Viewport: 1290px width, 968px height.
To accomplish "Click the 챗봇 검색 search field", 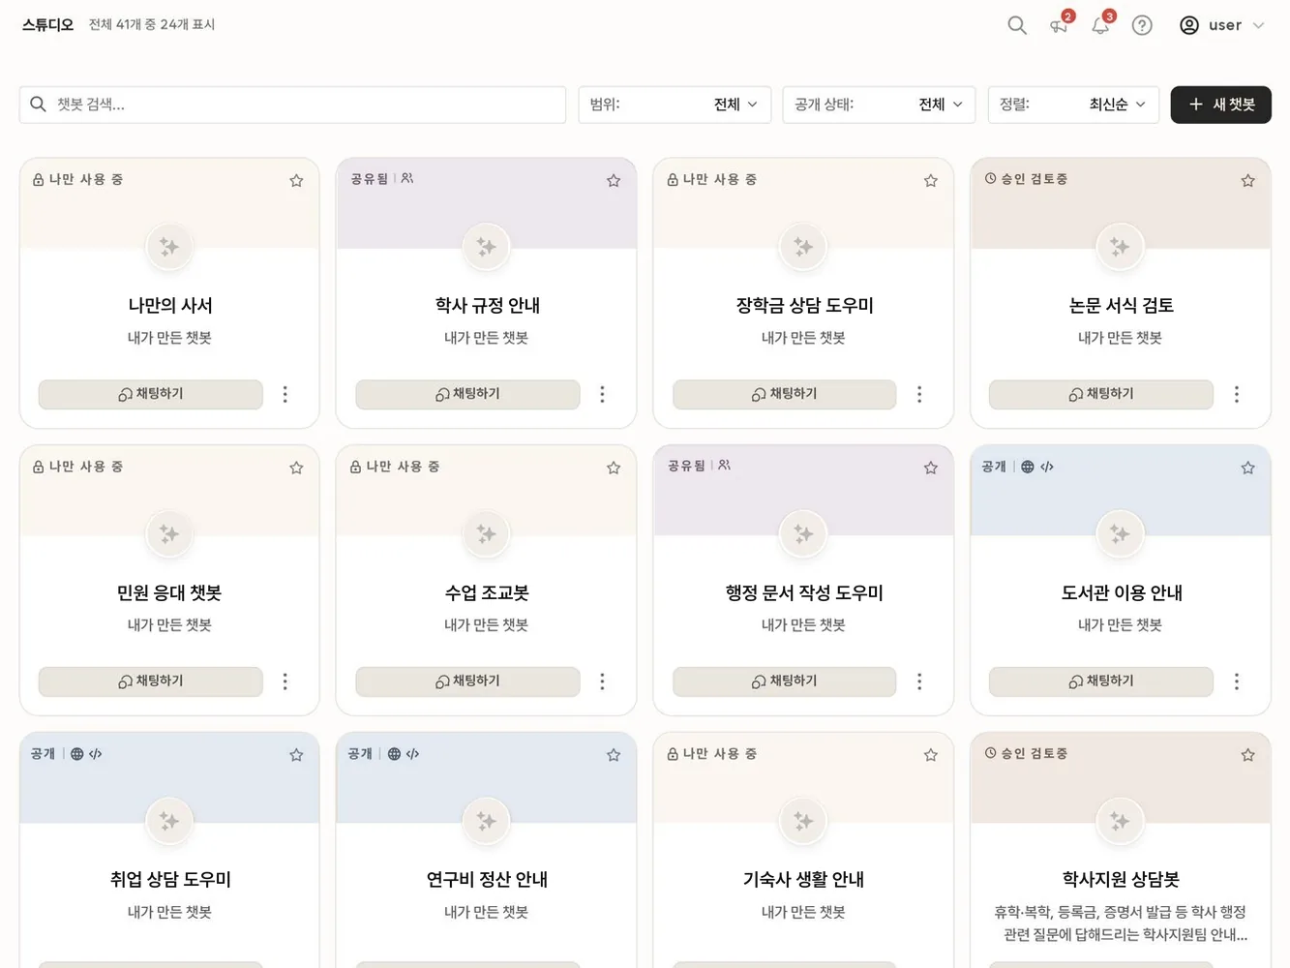I will click(x=292, y=105).
